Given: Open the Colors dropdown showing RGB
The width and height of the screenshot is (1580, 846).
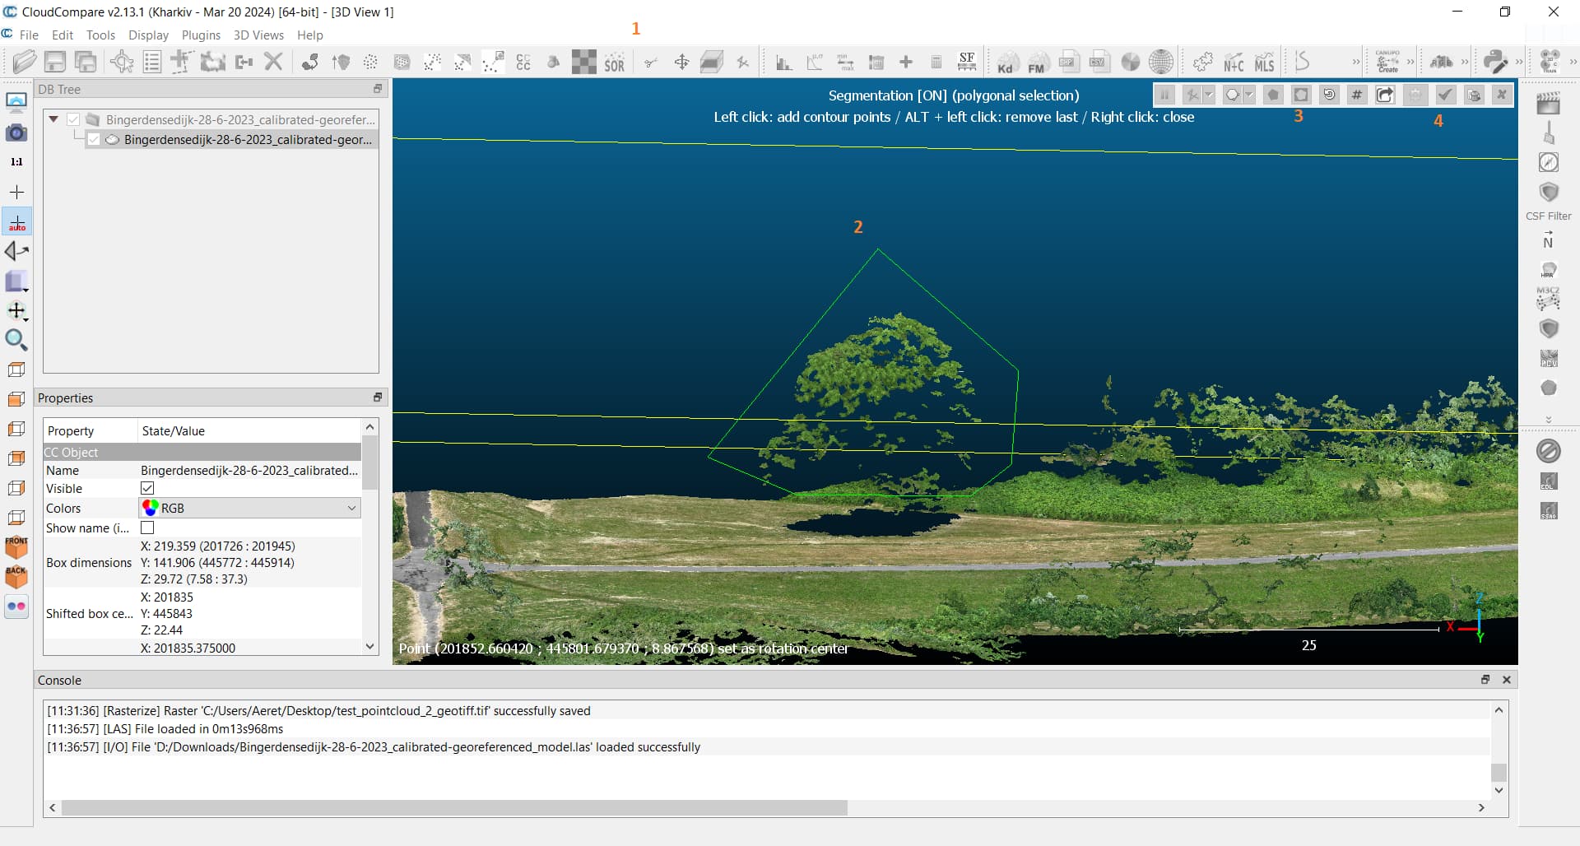Looking at the screenshot, I should point(352,508).
